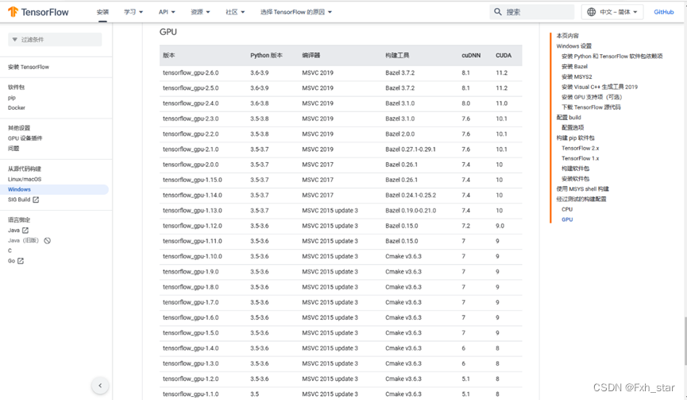The height and width of the screenshot is (400, 687).
Task: Jump to TensorFlow 2.x section
Action: [x=580, y=148]
